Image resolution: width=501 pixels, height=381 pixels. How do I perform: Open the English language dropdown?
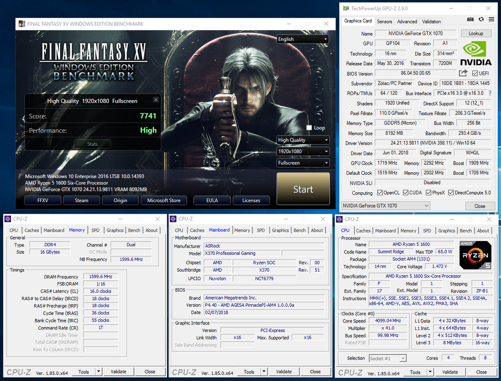[303, 39]
